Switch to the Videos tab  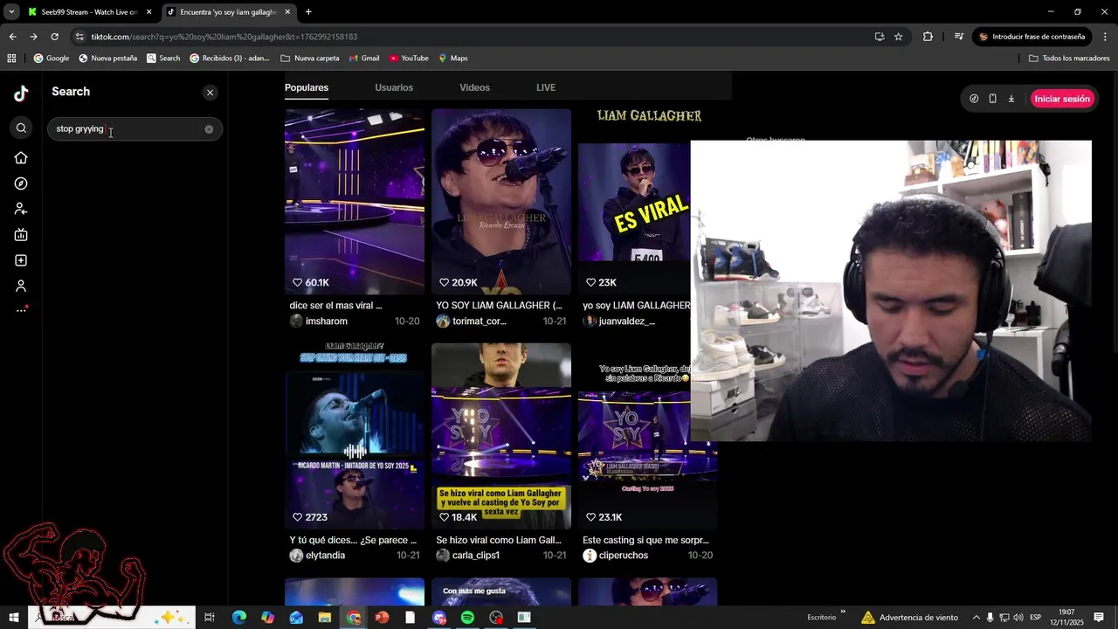[474, 87]
